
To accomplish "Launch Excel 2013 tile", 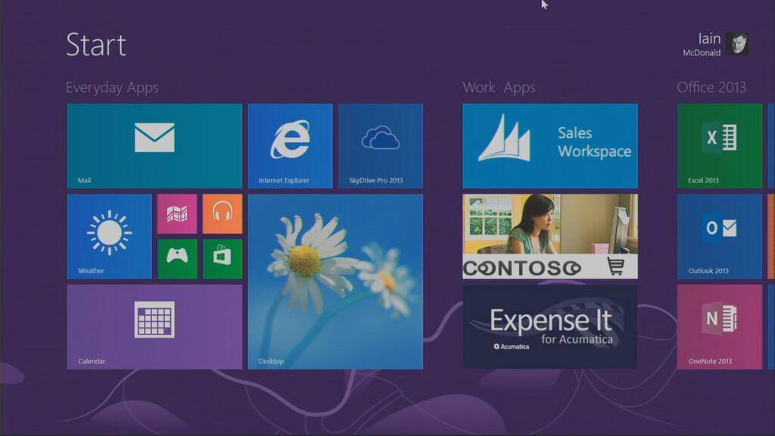I will (x=720, y=146).
